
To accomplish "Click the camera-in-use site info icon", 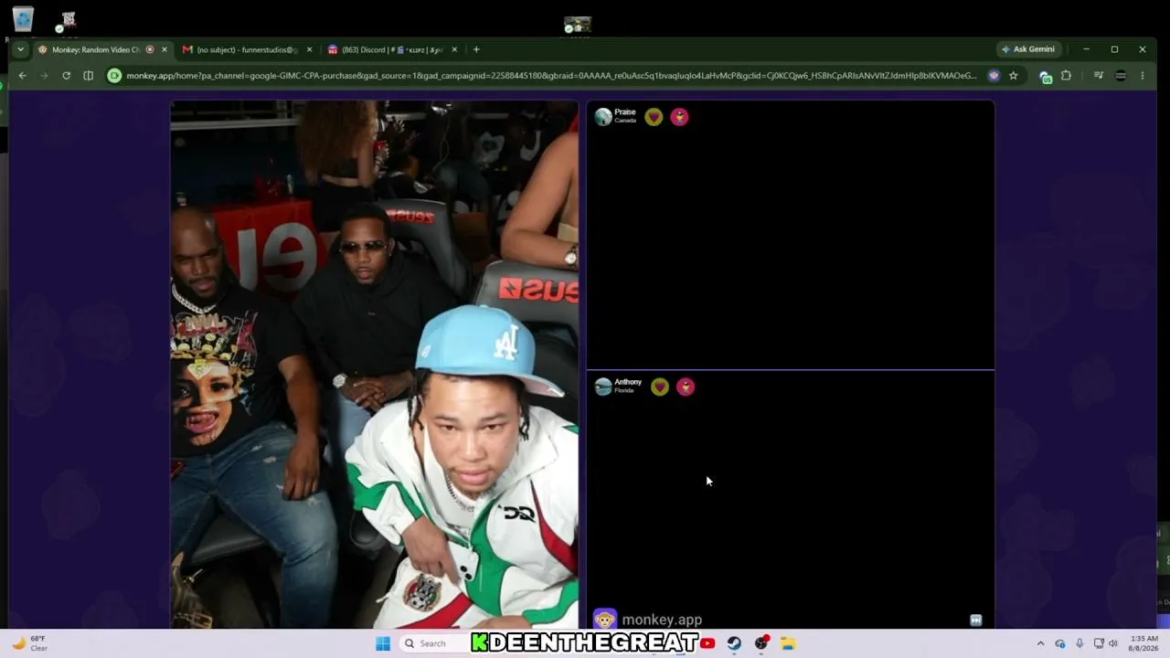I will pos(114,76).
